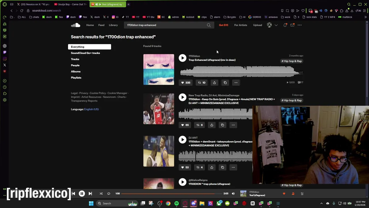Repost Keep On Goin with 6 reposts

[x=199, y=125]
